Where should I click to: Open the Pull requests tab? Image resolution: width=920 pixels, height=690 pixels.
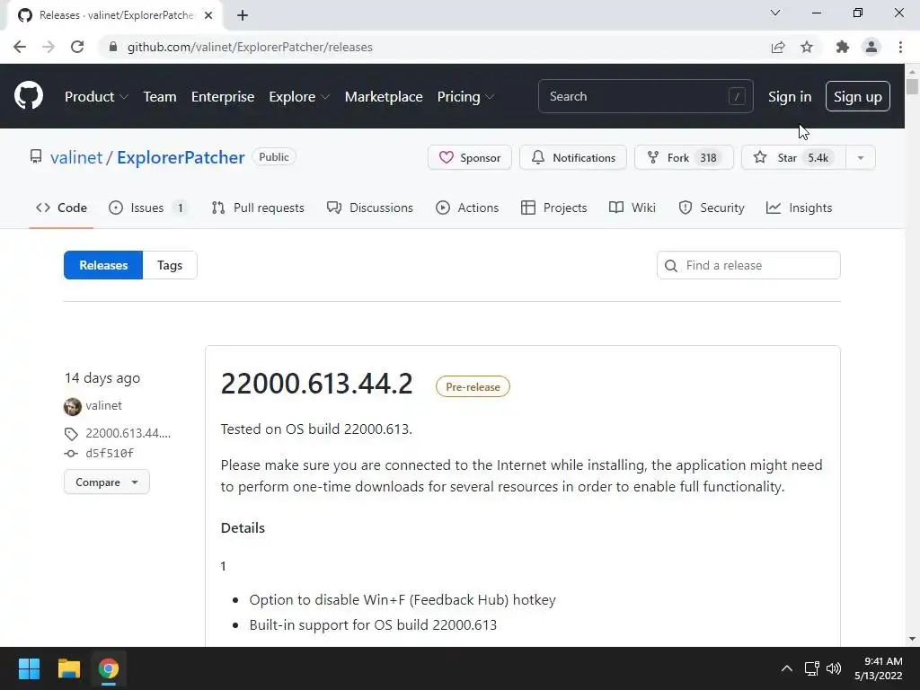258,208
